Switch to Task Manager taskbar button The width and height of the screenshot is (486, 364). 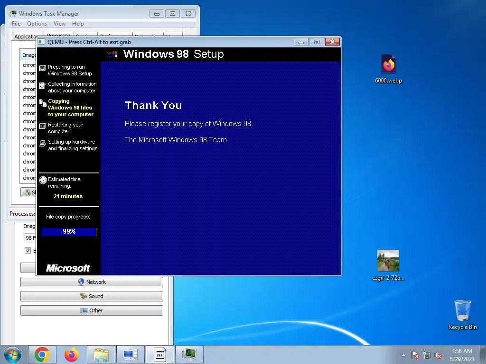(189, 355)
